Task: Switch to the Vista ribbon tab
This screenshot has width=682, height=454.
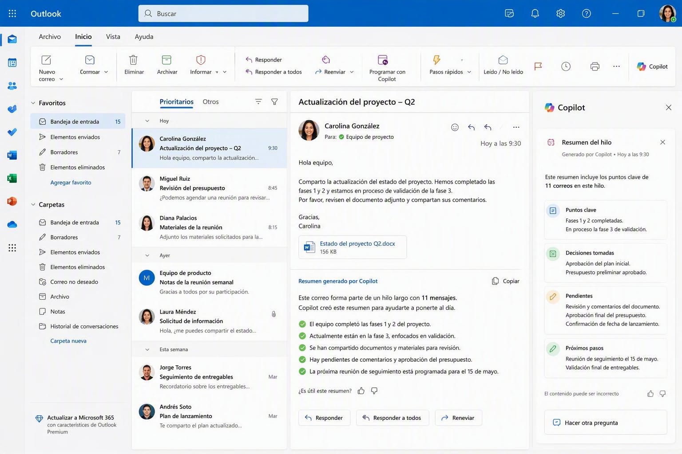Action: pyautogui.click(x=113, y=36)
